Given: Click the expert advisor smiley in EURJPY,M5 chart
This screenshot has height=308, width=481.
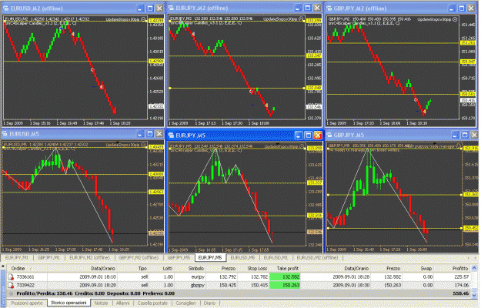Looking at the screenshot, I should tap(302, 146).
